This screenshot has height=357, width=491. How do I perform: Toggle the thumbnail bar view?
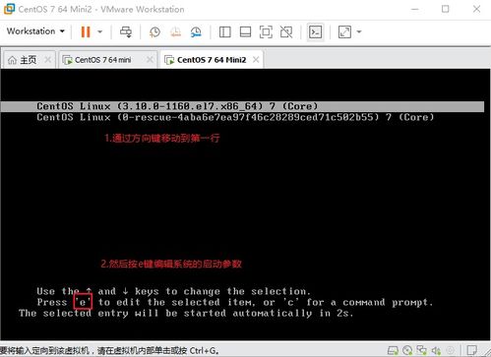pos(245,31)
